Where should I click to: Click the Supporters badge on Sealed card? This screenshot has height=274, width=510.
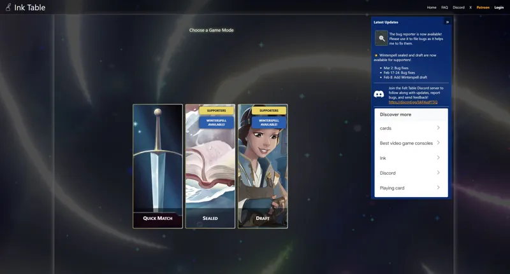coord(216,111)
